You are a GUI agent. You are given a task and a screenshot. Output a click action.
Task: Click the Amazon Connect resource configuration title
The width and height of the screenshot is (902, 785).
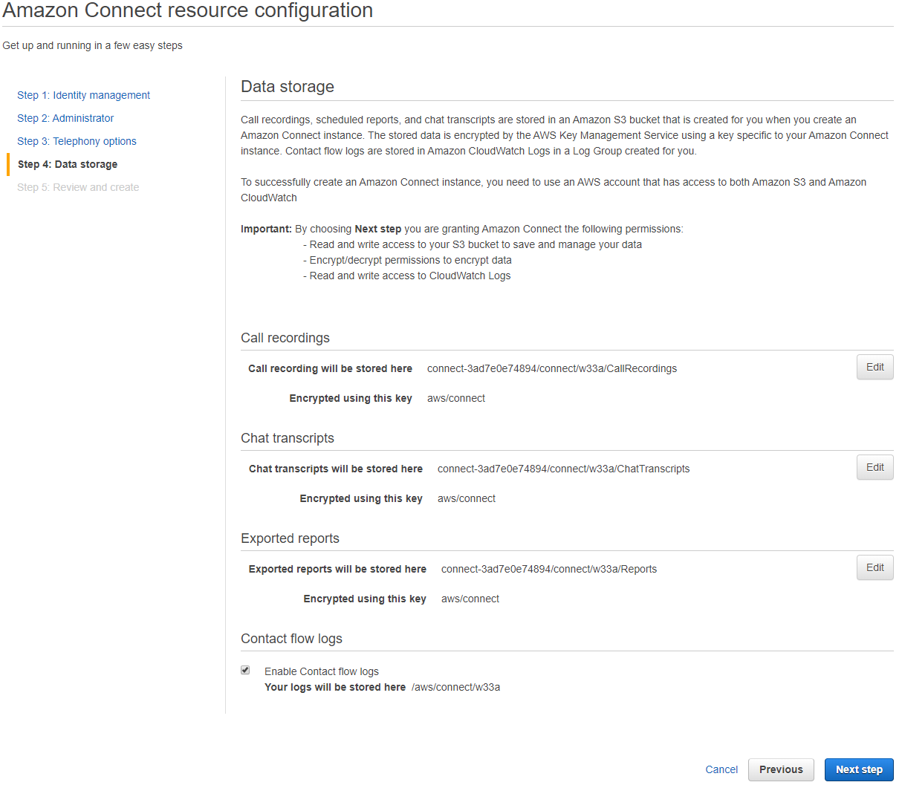(x=188, y=10)
